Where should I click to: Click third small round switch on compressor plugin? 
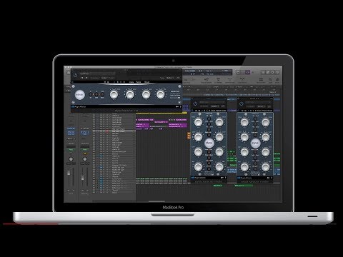[102, 94]
